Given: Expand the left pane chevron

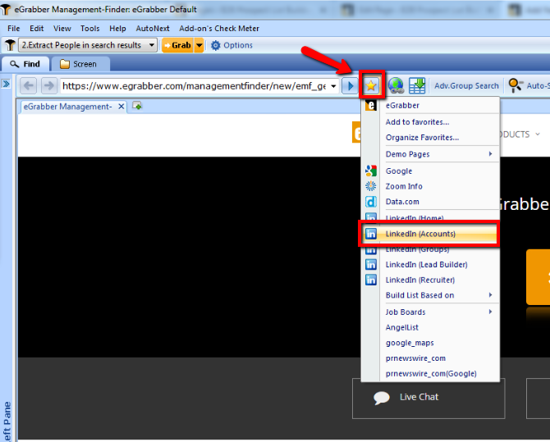Looking at the screenshot, I should point(6,84).
